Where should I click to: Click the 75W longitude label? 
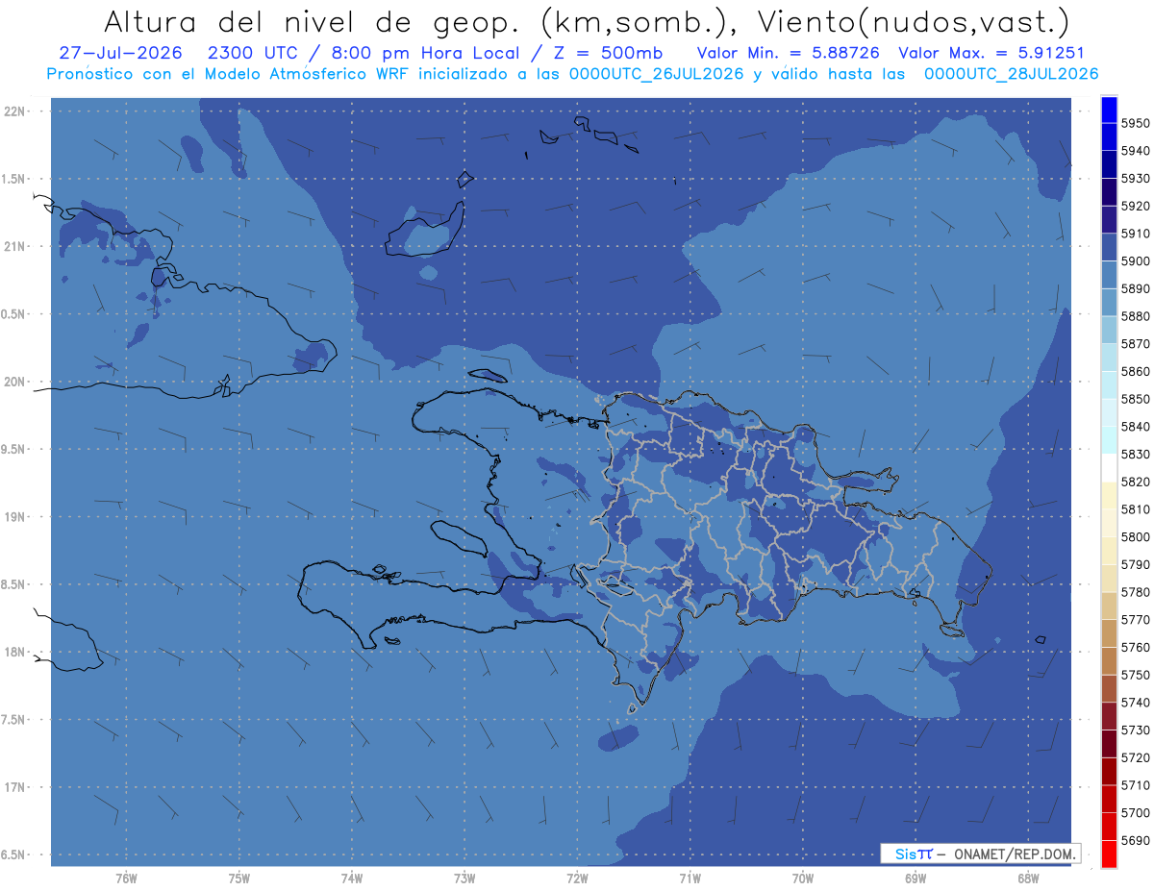(x=239, y=878)
